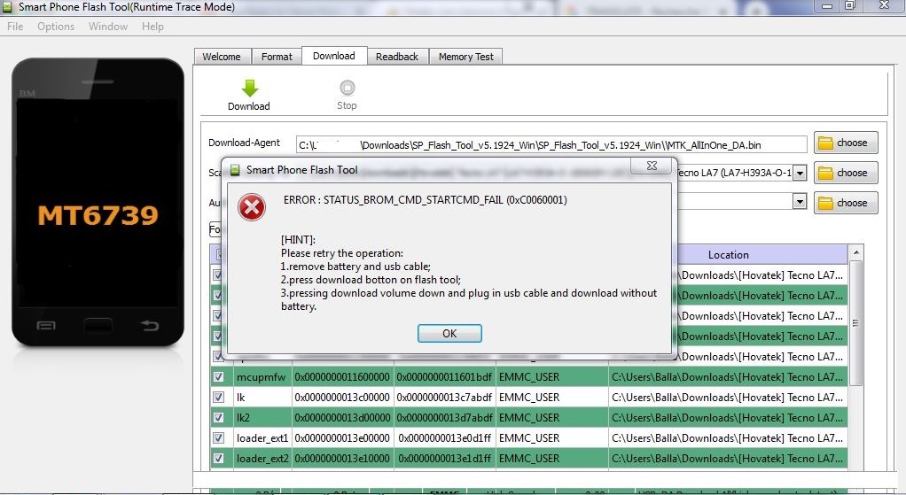Click end address 0x0000000013d7abdf

pyautogui.click(x=444, y=417)
